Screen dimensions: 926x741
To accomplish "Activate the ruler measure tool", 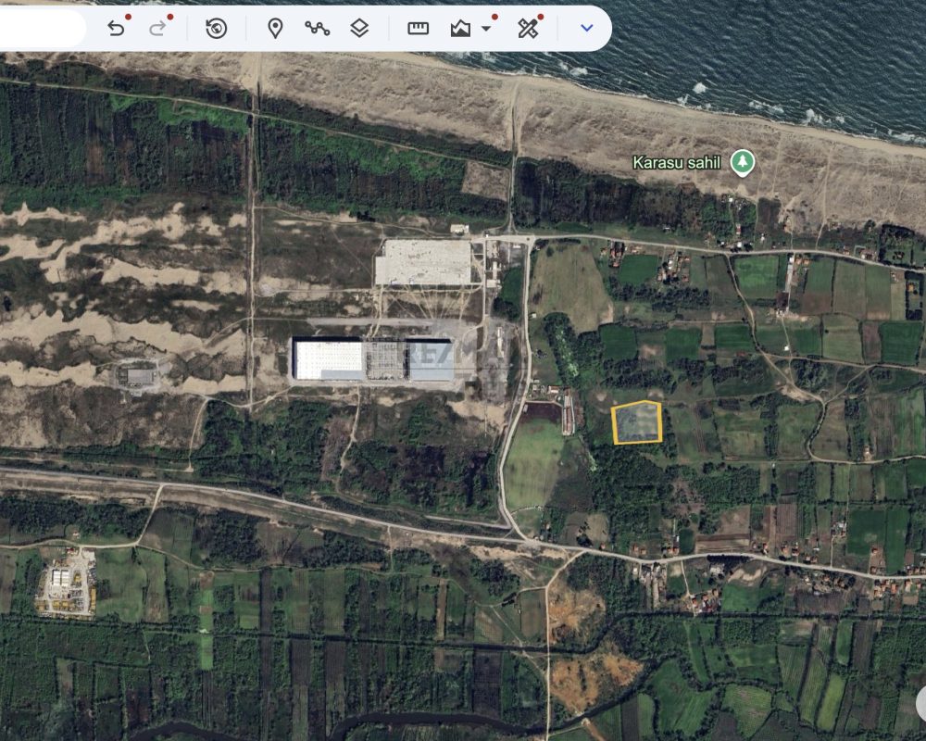I will click(x=419, y=28).
